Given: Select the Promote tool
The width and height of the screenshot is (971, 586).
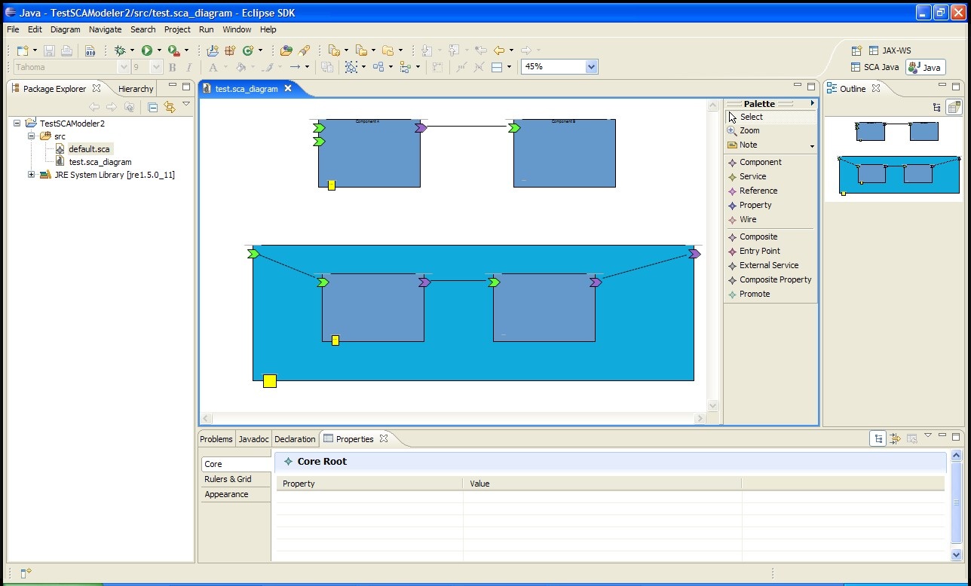Looking at the screenshot, I should point(770,294).
